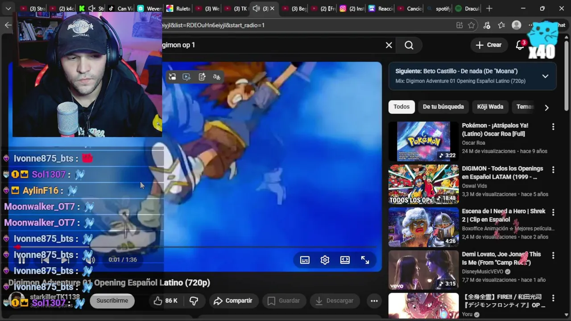Open options menu for FIRE!! video

[553, 298]
